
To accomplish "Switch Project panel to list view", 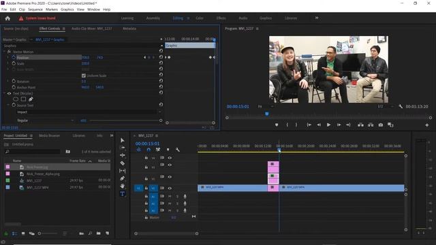I will [15, 233].
